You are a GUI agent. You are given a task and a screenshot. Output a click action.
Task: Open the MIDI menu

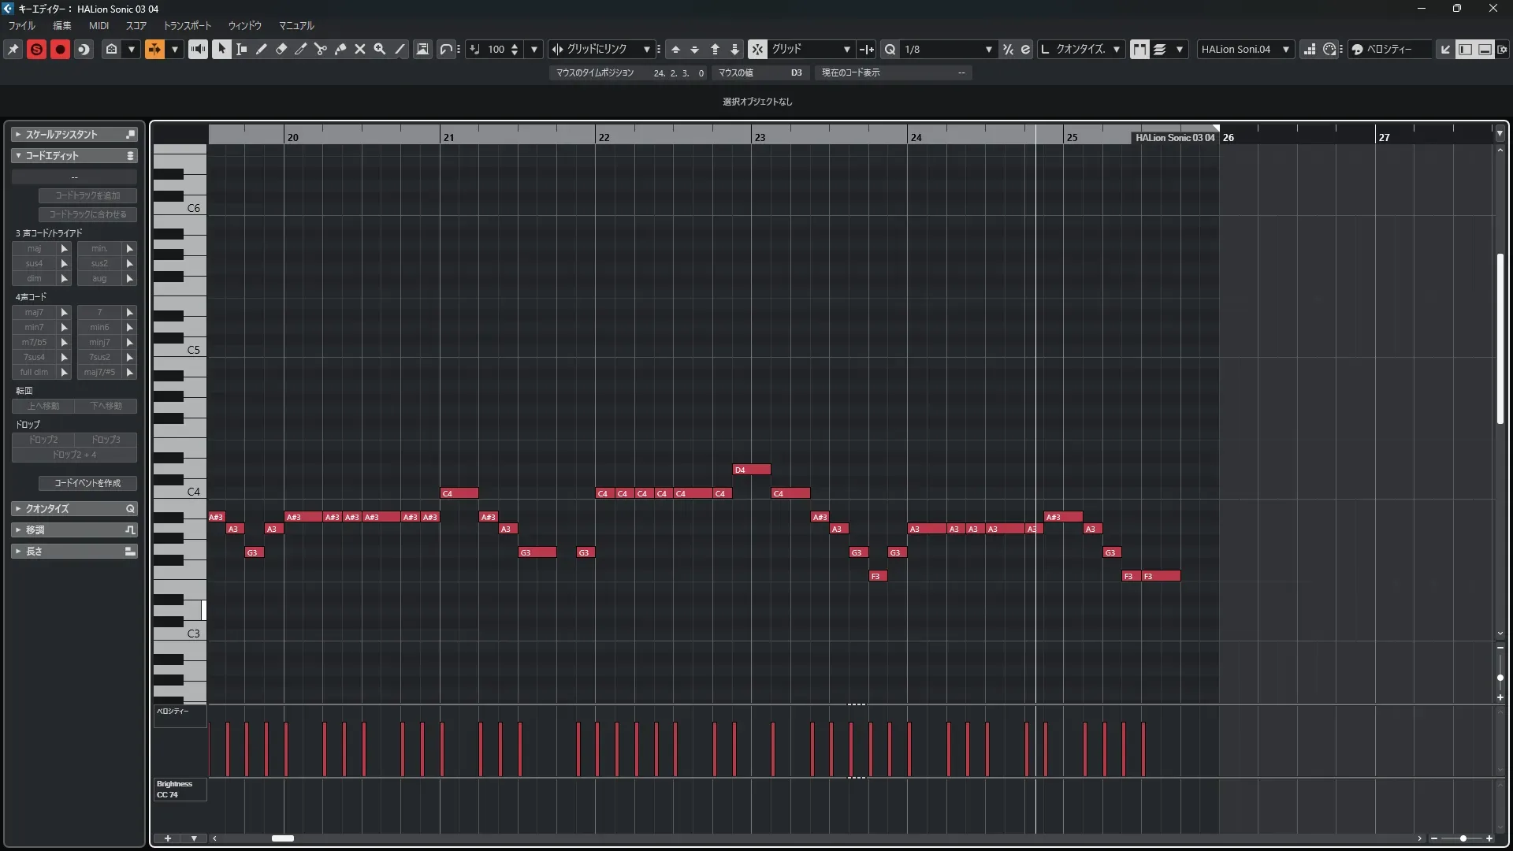(99, 25)
